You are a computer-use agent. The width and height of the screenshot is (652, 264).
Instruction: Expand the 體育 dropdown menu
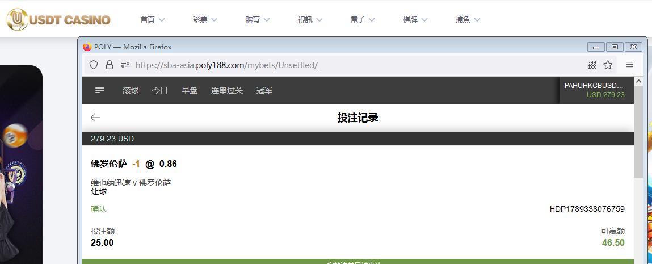(x=258, y=19)
